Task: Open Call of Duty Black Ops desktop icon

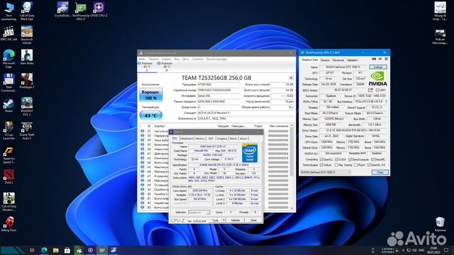Action: tap(26, 11)
